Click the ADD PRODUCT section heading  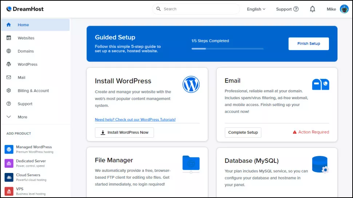pyautogui.click(x=19, y=133)
